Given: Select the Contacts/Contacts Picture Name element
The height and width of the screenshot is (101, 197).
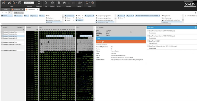Looking at the screenshot, I should click(x=13, y=44).
